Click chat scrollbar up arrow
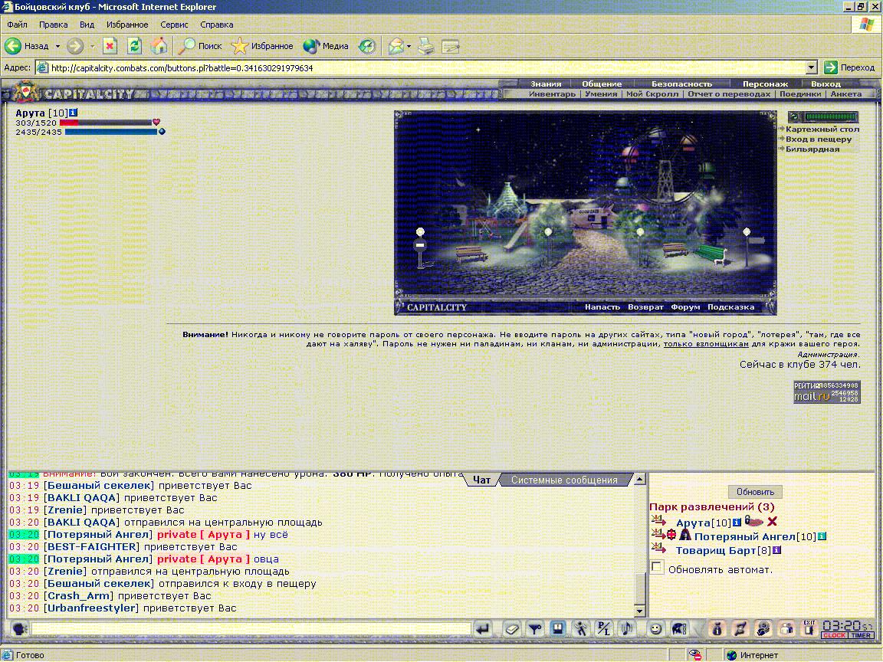This screenshot has height=662, width=883. 640,479
